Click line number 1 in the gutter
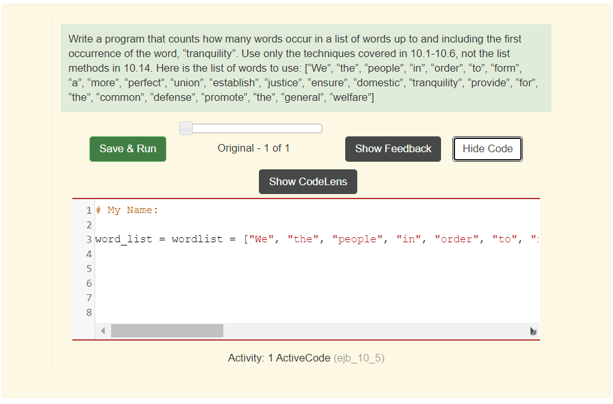This screenshot has height=404, width=613. 89,210
